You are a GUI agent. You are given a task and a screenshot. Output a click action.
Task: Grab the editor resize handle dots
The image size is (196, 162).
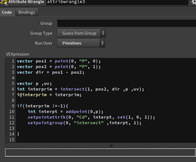tap(111, 146)
